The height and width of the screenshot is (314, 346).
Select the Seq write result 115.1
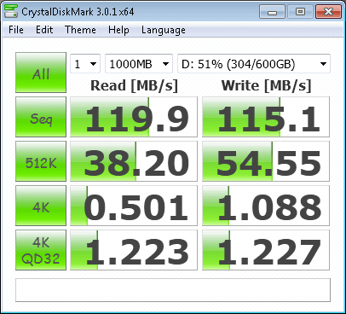[x=266, y=117]
